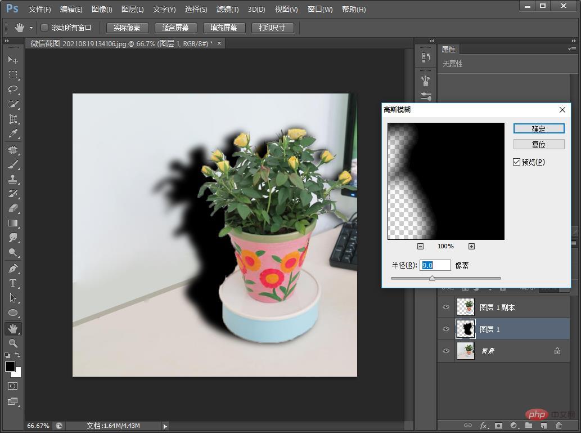Select the Ellipse shape tool
Image resolution: width=581 pixels, height=433 pixels.
pyautogui.click(x=13, y=313)
